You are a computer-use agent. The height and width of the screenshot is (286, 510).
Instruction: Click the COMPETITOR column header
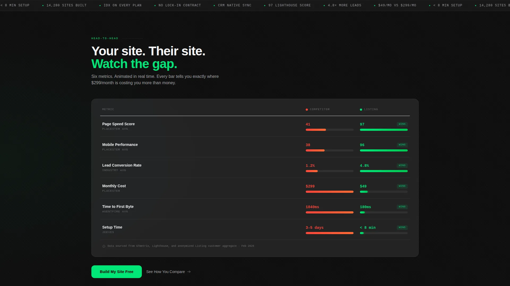pos(320,109)
